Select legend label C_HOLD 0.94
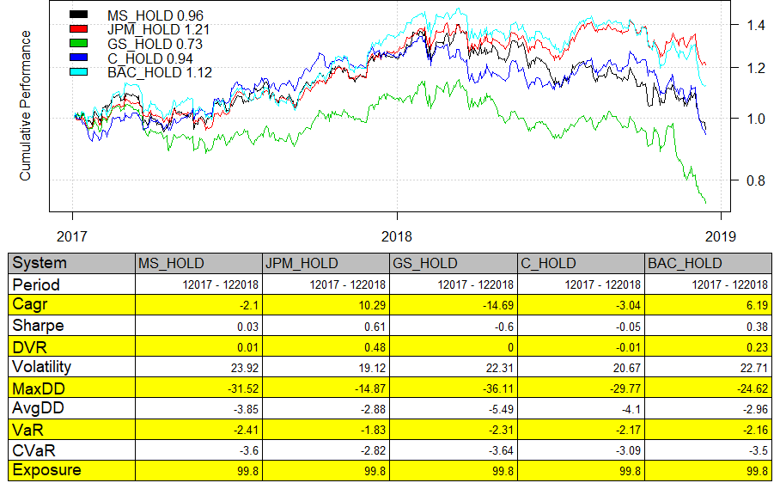780x489 pixels. 149,58
